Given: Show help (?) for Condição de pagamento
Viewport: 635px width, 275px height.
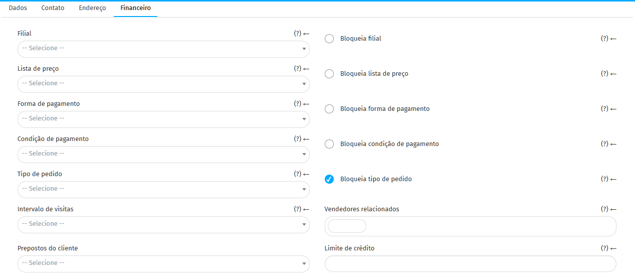Looking at the screenshot, I should coord(298,139).
